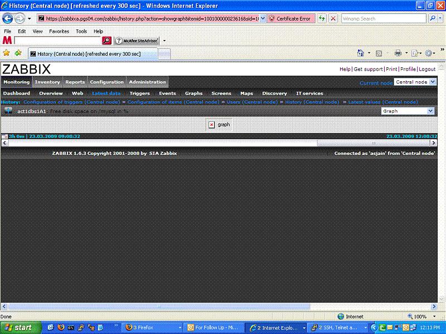Go back with the browser Back arrow
The height and width of the screenshot is (334, 446).
point(7,19)
